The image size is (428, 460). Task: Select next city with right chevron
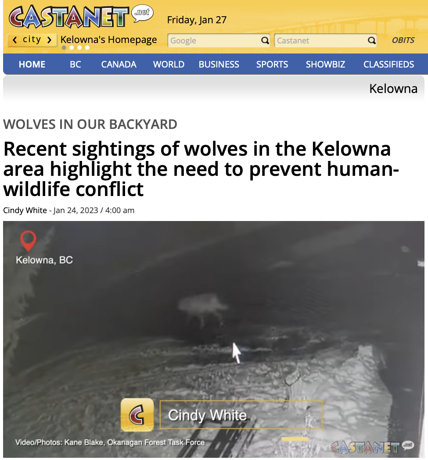tap(49, 39)
